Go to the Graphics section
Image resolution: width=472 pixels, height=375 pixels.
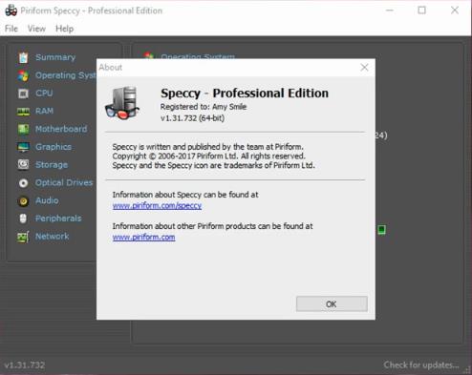click(x=54, y=147)
